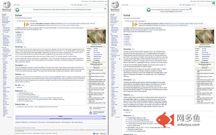The height and width of the screenshot is (135, 216).
Task: Edit the Fisheries section on right page
Action: point(132,95)
